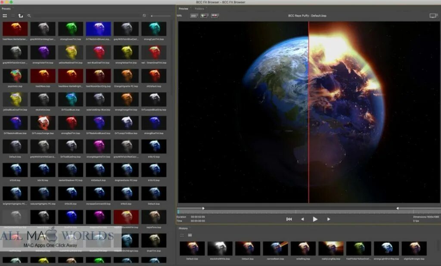Click the 'Dimensions:1920x1080' readout
Viewport: 441px width, 266px height.
[x=426, y=217]
